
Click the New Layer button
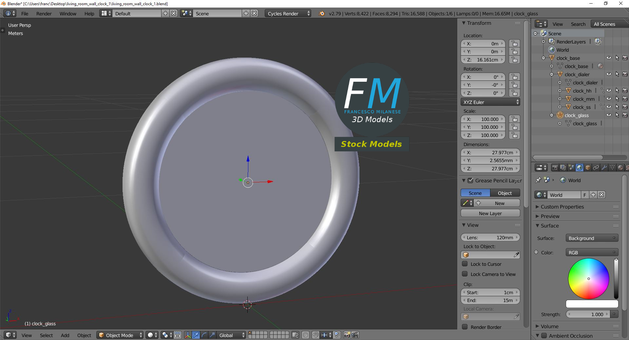490,213
